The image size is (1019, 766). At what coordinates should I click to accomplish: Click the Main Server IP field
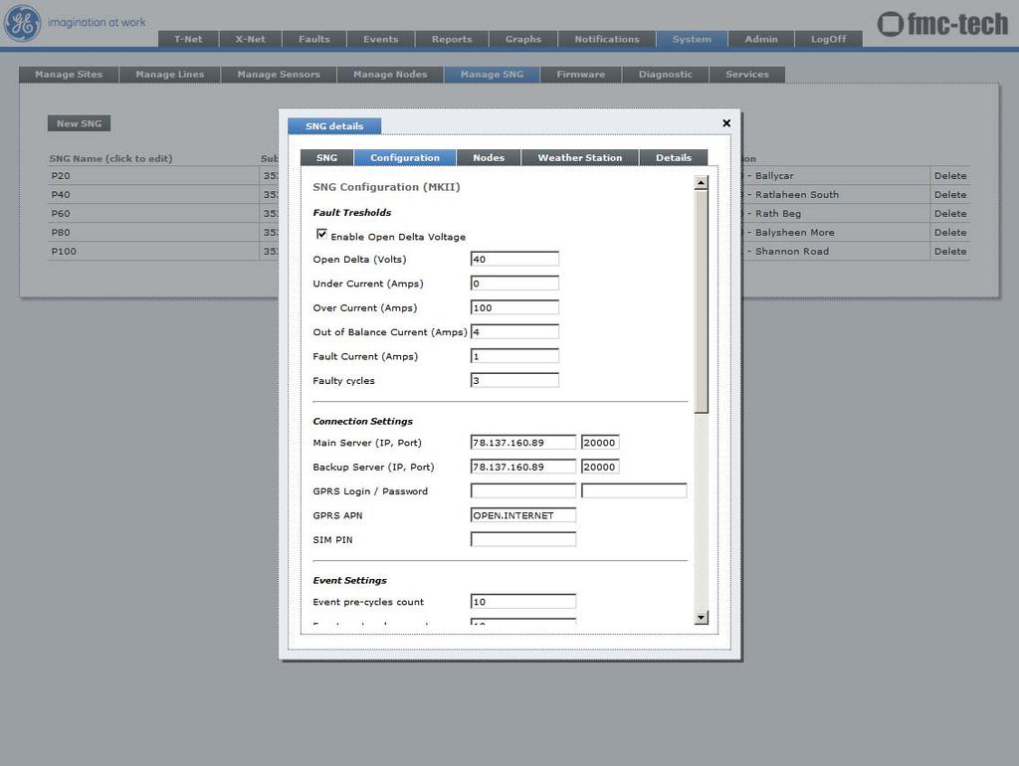(523, 443)
